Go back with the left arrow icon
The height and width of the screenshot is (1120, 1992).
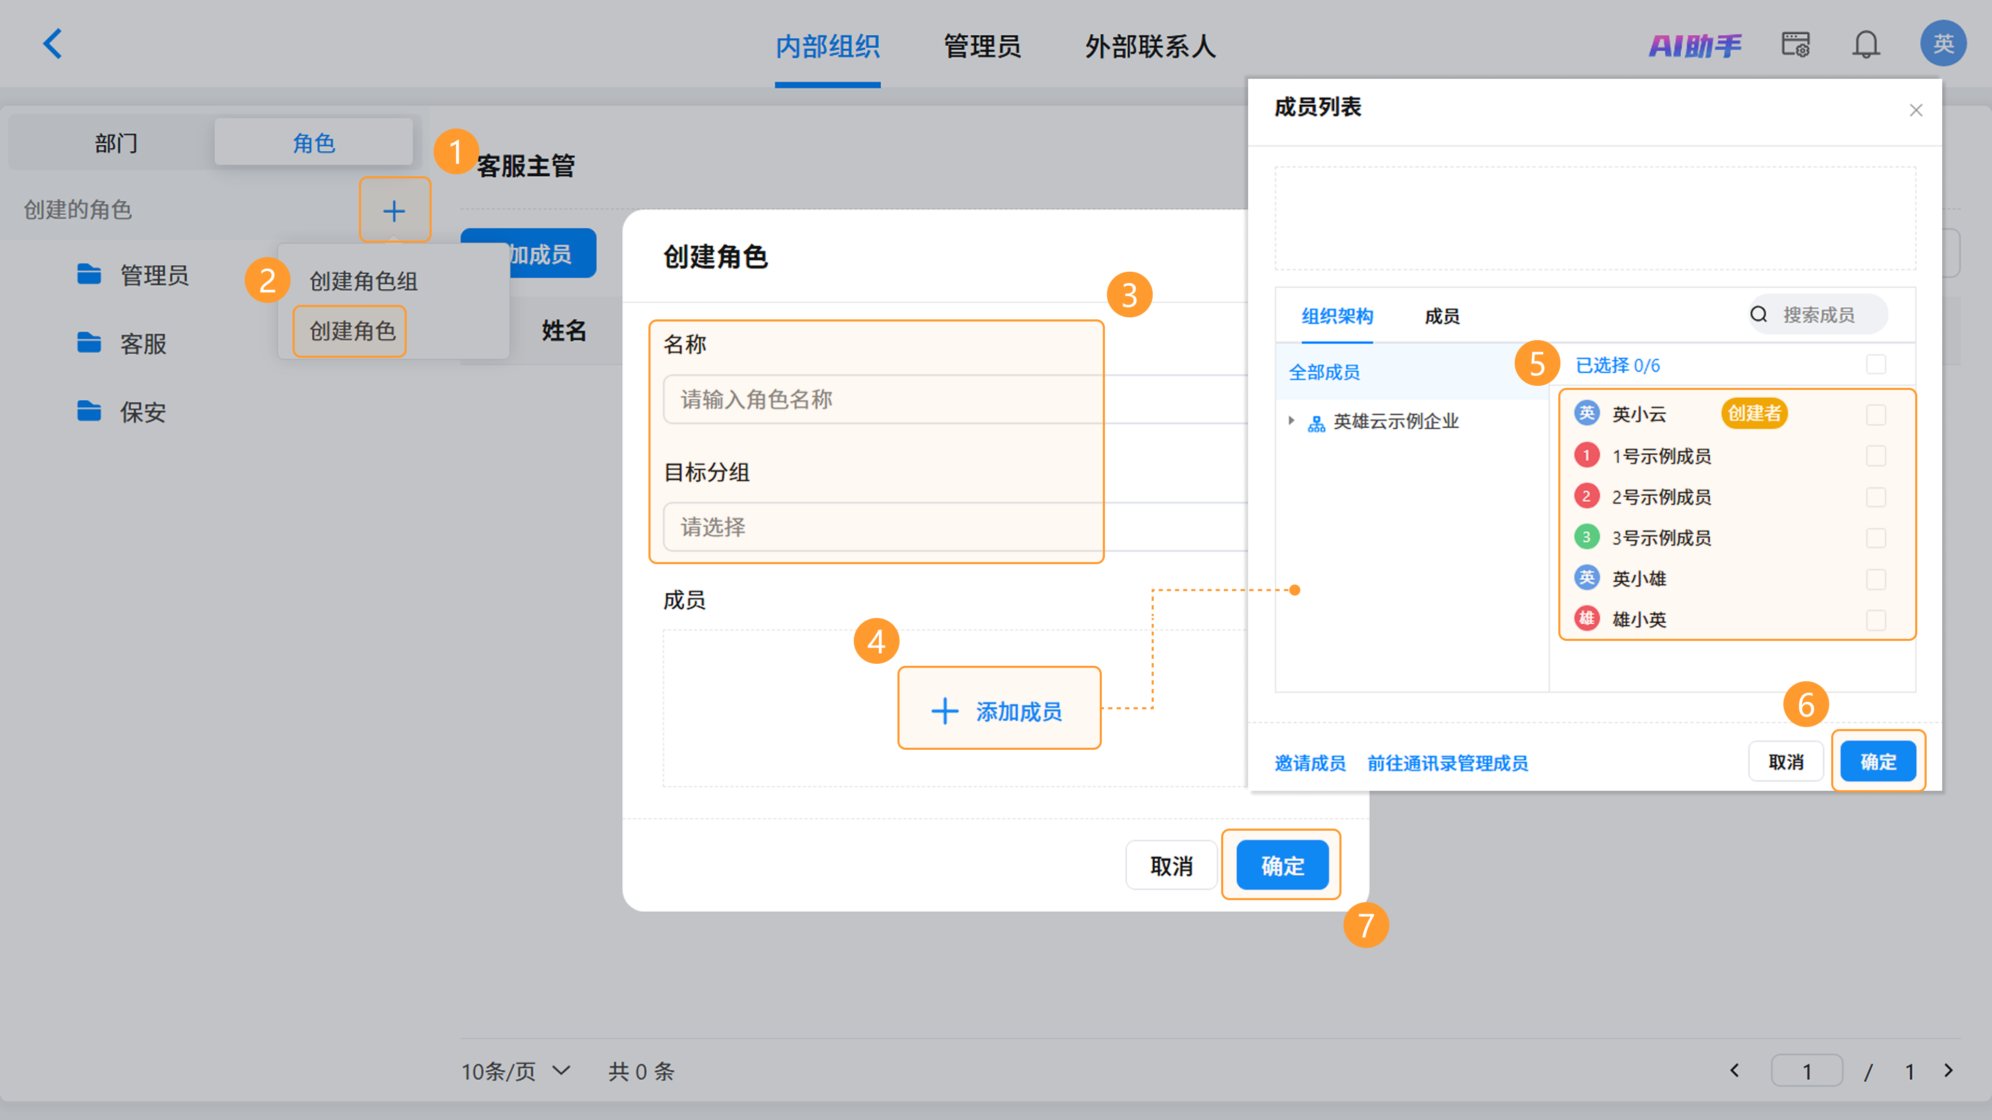(52, 44)
